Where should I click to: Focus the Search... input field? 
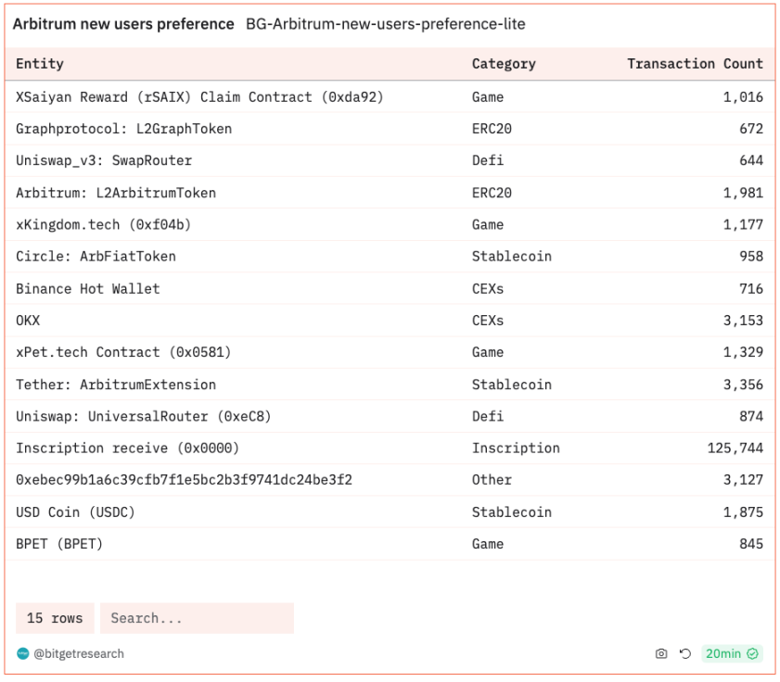tap(197, 618)
